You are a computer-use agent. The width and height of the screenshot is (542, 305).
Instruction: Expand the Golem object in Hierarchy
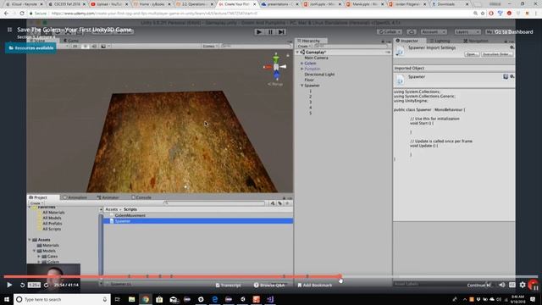coord(301,64)
